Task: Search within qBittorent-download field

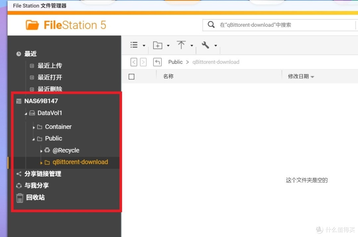Action: point(280,25)
